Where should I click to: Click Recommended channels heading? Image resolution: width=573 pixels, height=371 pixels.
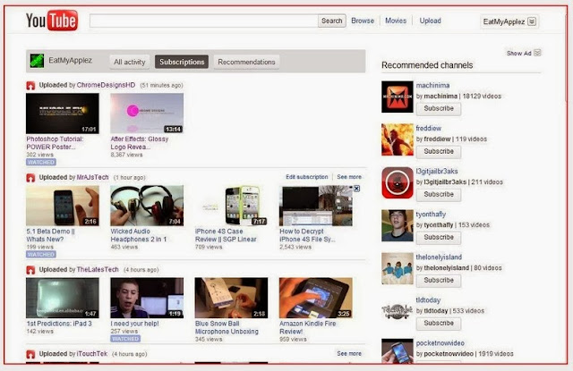click(x=427, y=65)
